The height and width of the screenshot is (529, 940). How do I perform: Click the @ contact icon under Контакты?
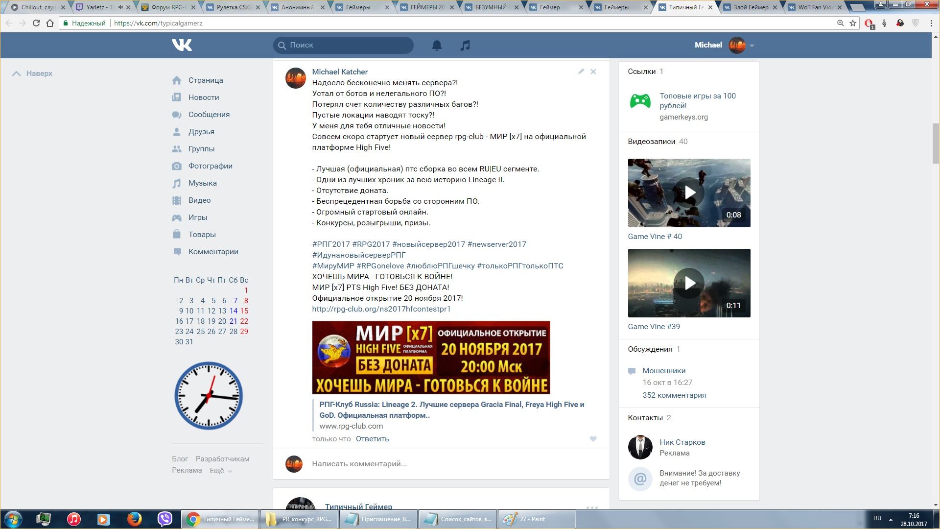pyautogui.click(x=640, y=479)
